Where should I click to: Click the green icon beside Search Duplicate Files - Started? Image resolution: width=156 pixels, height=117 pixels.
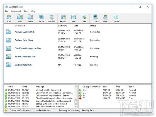[6, 106]
